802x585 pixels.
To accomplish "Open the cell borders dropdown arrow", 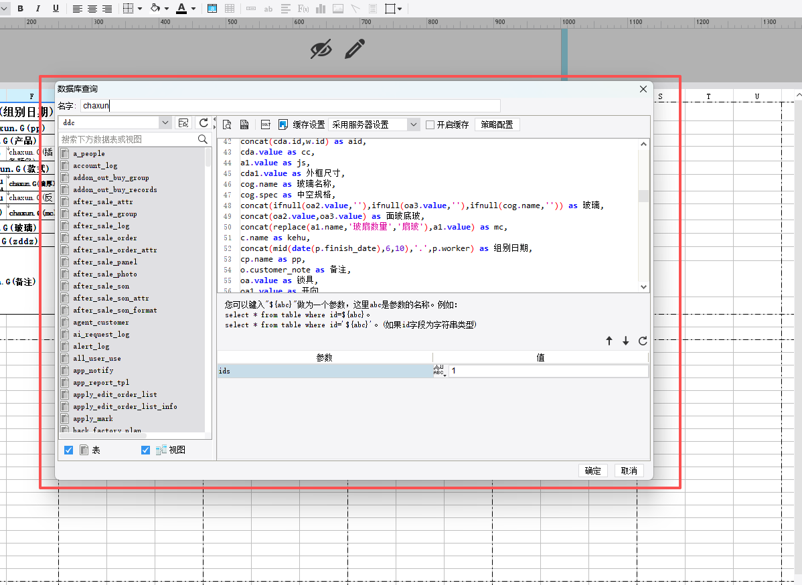I will tap(140, 9).
